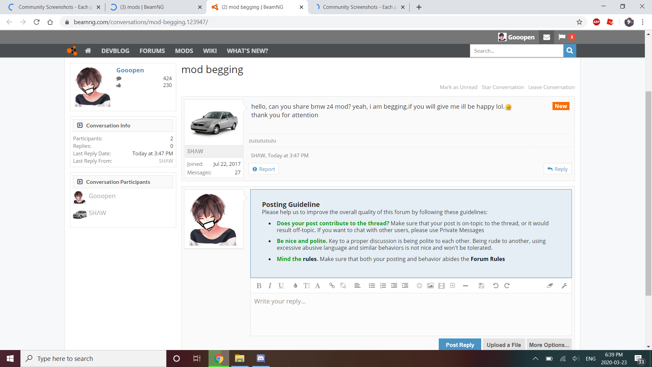Toggle italic formatting in reply editor
This screenshot has width=652, height=367.
270,286
